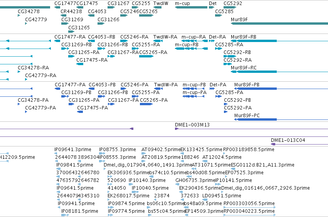Click the CG5255 gene label
The image size is (328, 217).
141,3
